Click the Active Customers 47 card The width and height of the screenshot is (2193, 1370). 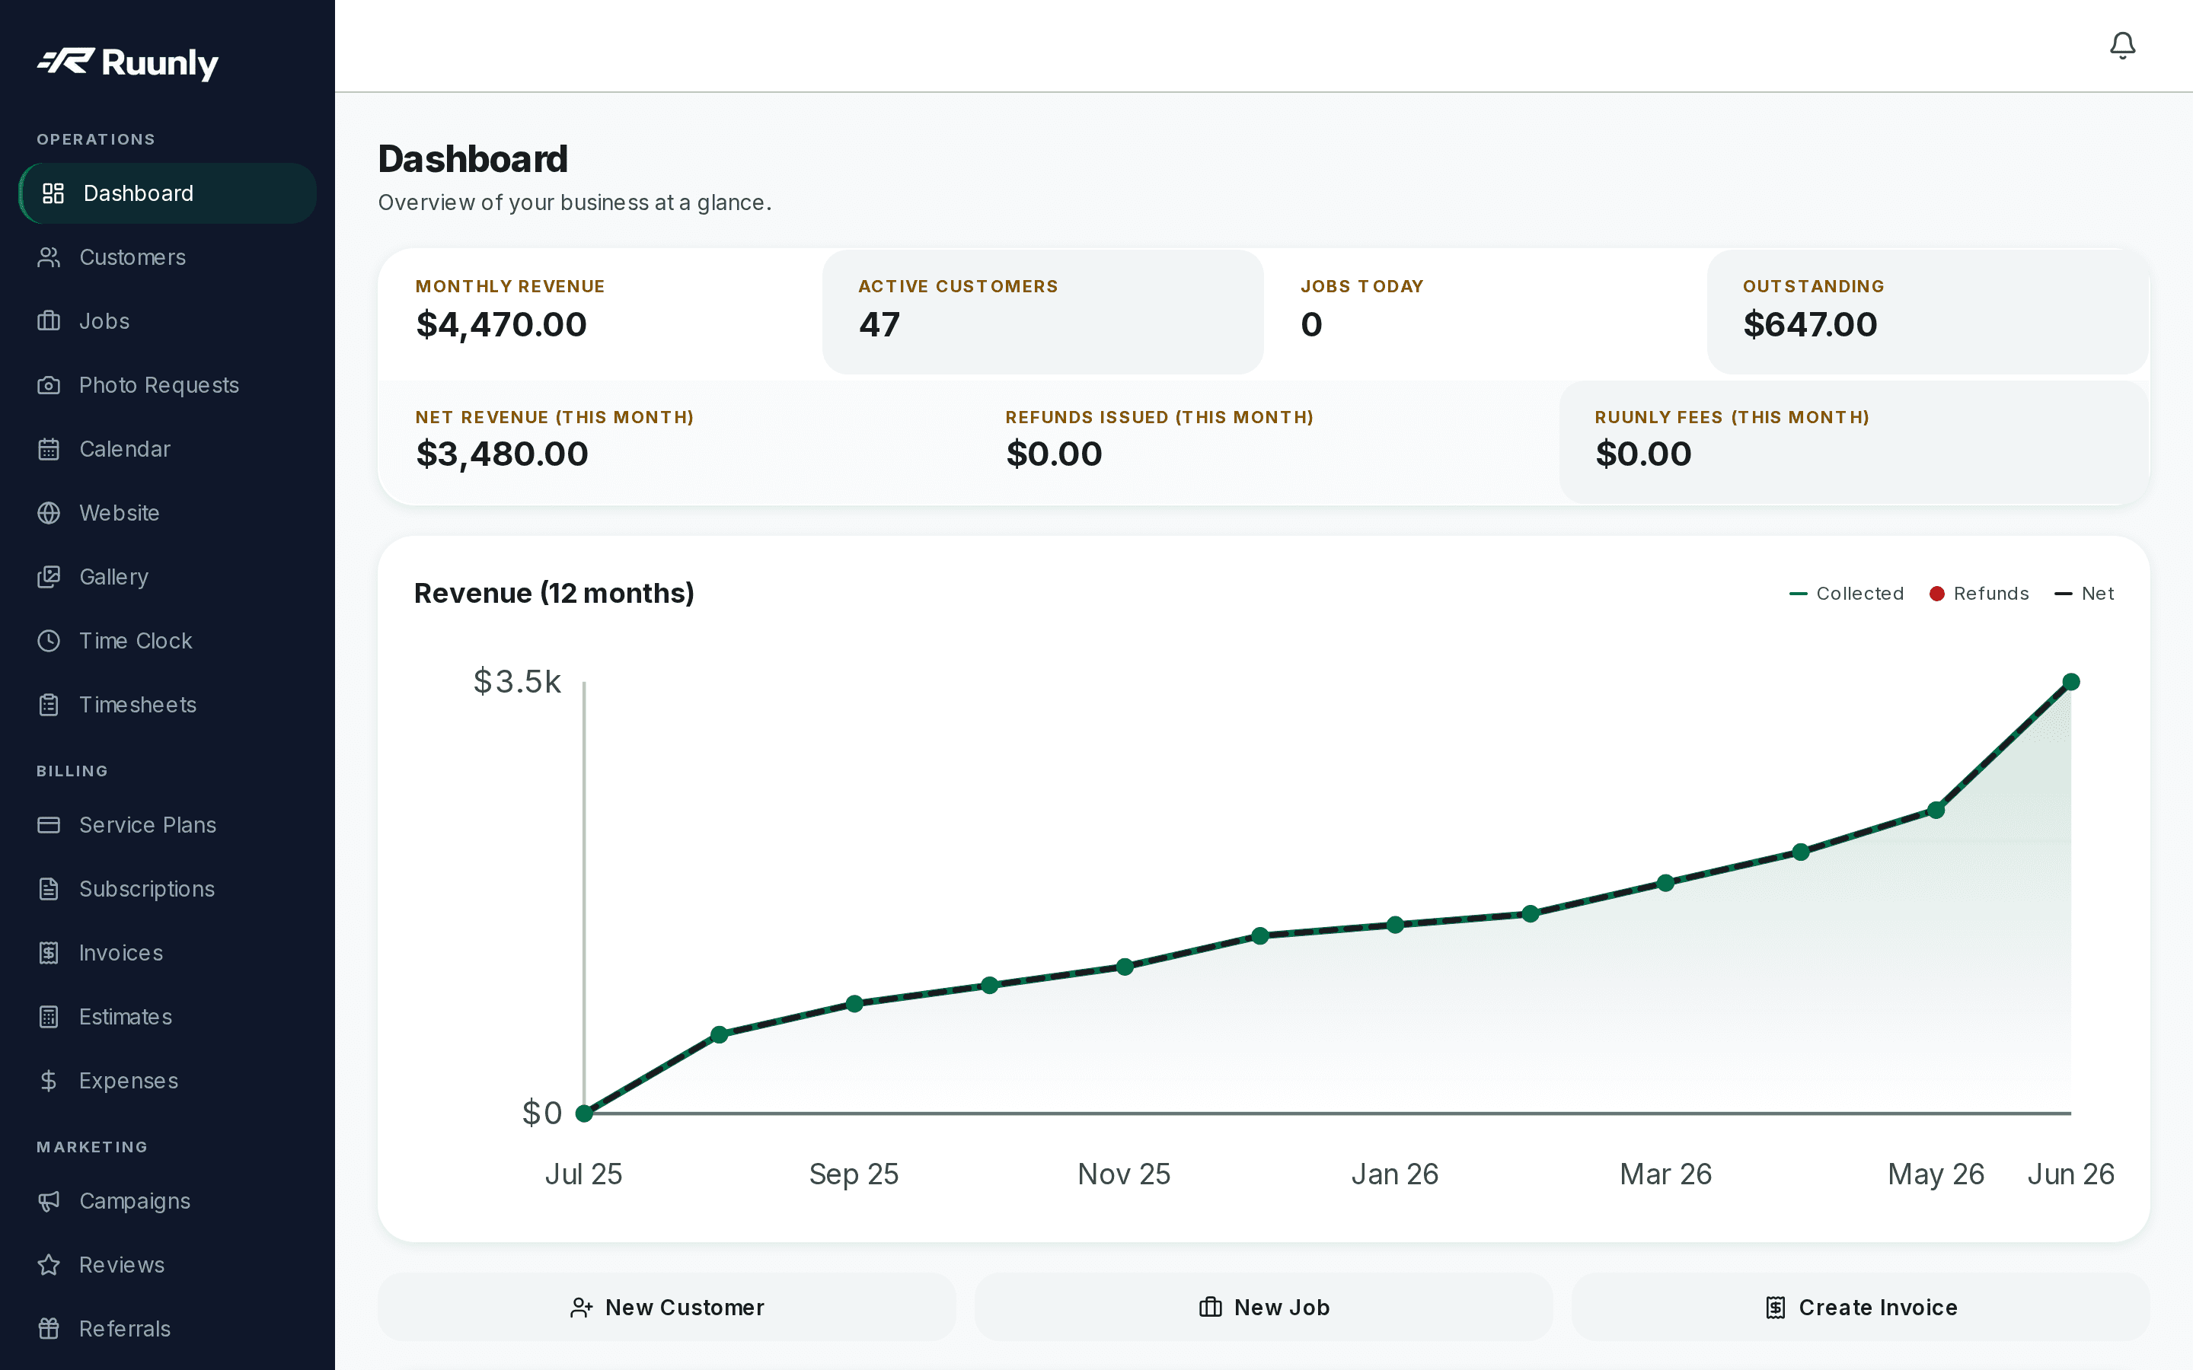[x=1042, y=312]
